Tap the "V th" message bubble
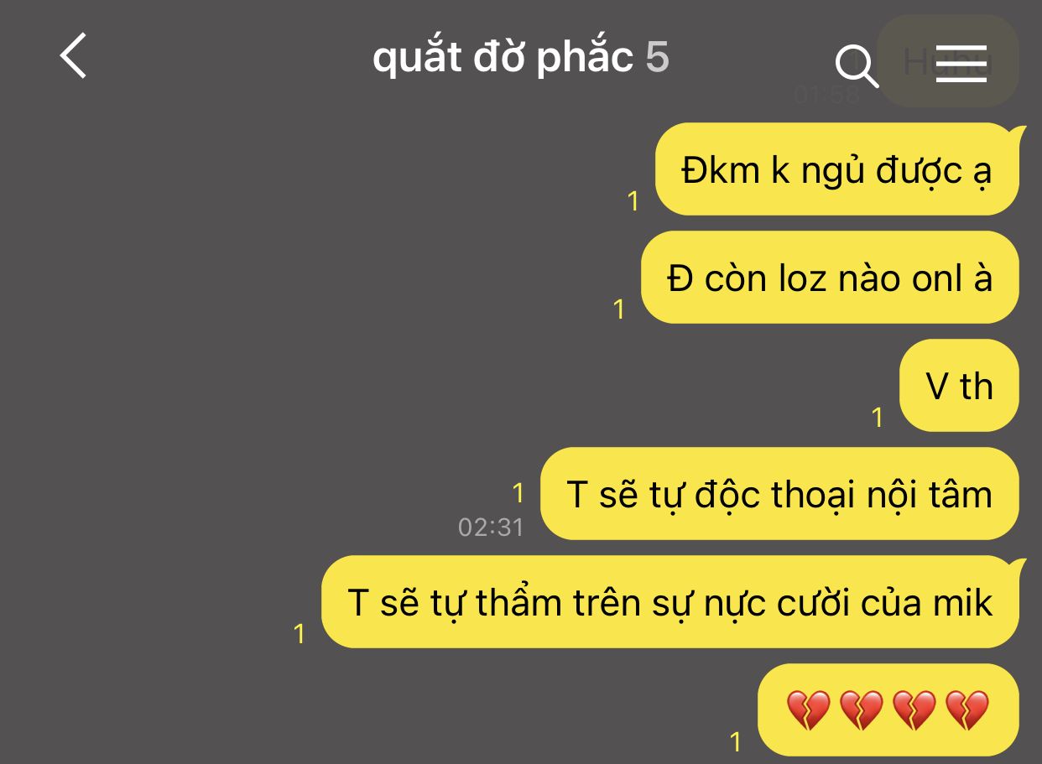Screen dimensions: 1042x764 (959, 386)
